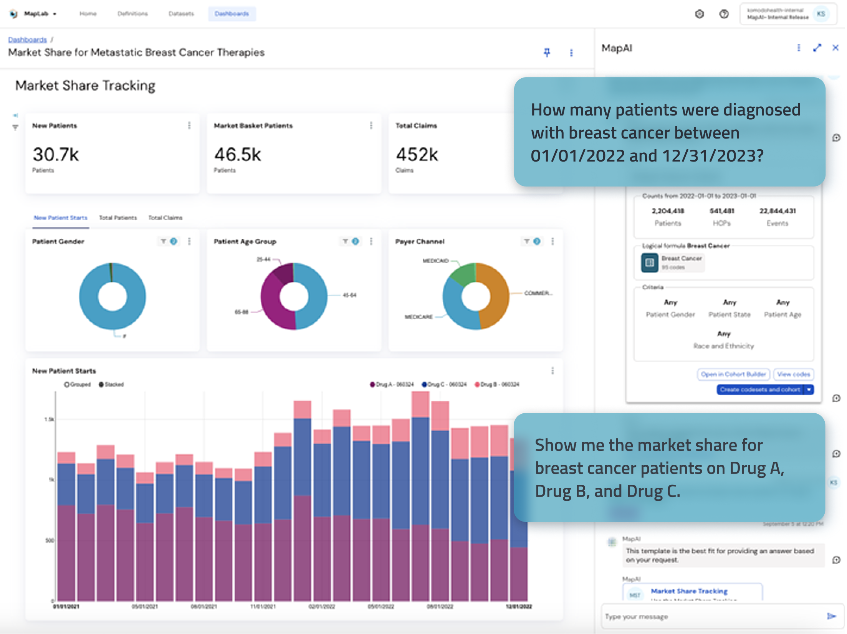Collapse the left filter sidebar arrow
This screenshot has height=634, width=847.
coord(15,115)
